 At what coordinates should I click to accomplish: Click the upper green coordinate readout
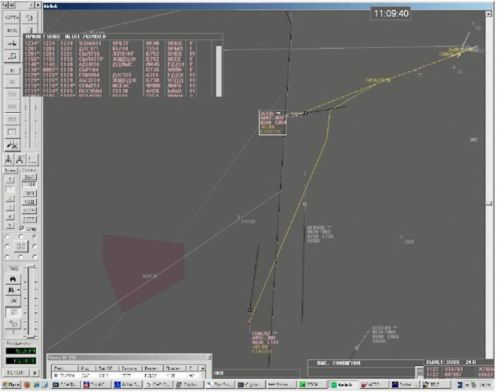pyautogui.click(x=21, y=350)
